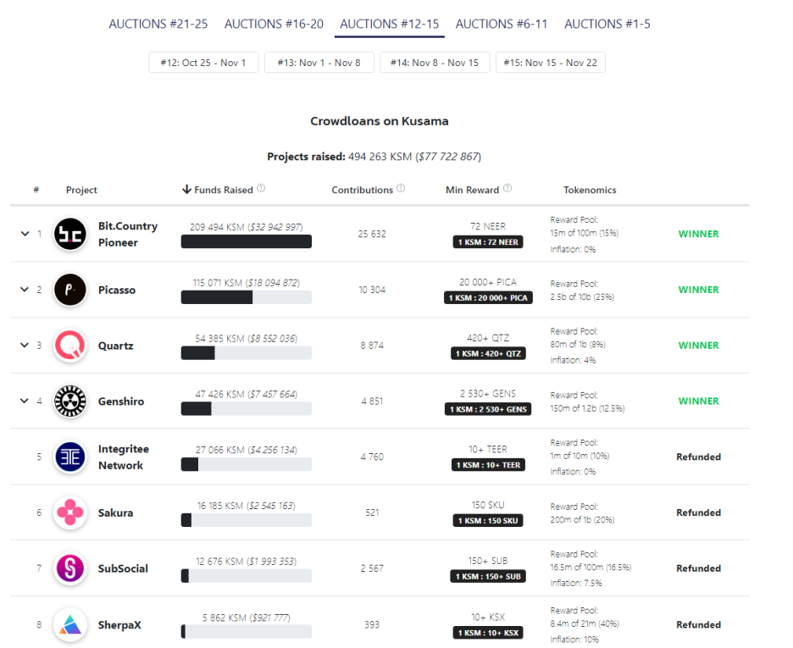Click the 1 KSM : 10+ KSX badge
Viewport: 793px width, 648px height.
pyautogui.click(x=488, y=633)
